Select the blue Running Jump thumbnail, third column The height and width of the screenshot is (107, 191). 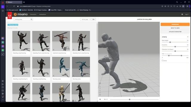[x=61, y=67]
